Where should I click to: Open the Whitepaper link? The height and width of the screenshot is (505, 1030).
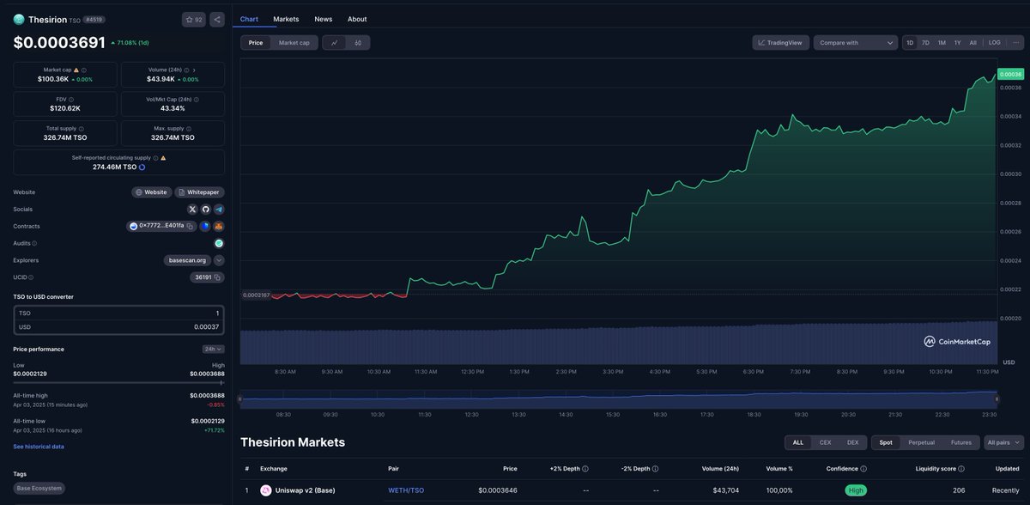tap(199, 192)
